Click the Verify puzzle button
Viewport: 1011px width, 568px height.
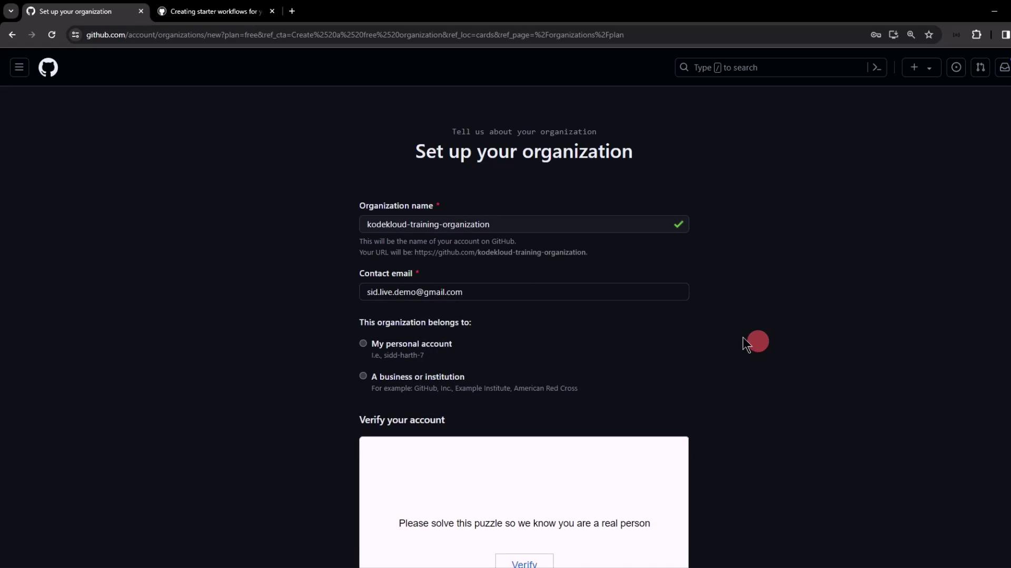524,563
